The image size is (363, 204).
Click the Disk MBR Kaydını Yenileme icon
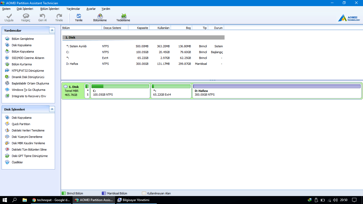pyautogui.click(x=7, y=143)
